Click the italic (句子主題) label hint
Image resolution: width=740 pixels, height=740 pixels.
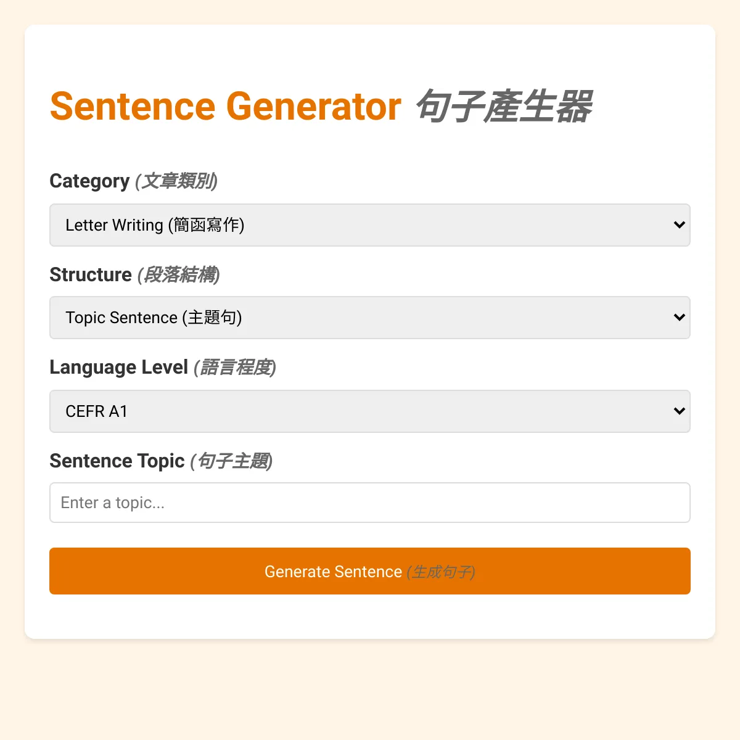point(232,461)
